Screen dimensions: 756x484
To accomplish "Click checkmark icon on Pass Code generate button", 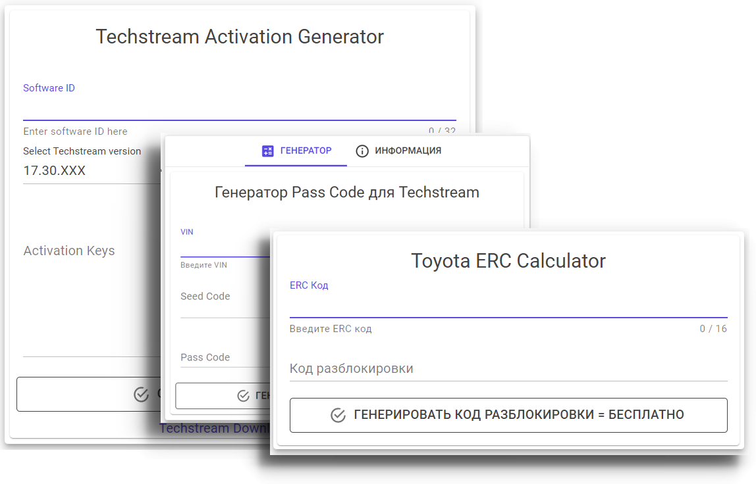I will point(243,396).
